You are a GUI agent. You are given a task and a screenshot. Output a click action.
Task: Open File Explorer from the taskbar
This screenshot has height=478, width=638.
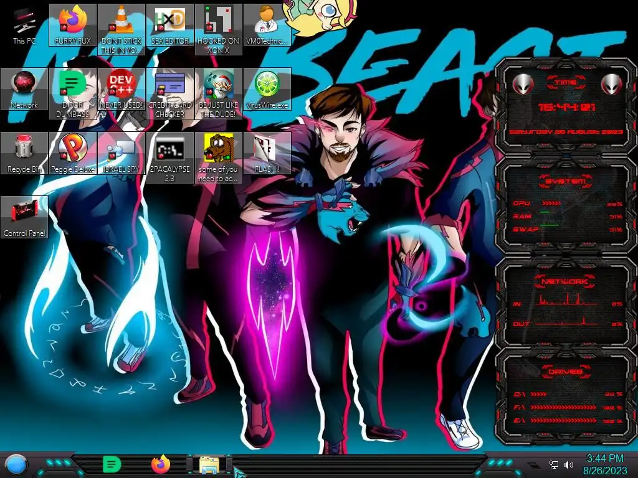click(209, 465)
